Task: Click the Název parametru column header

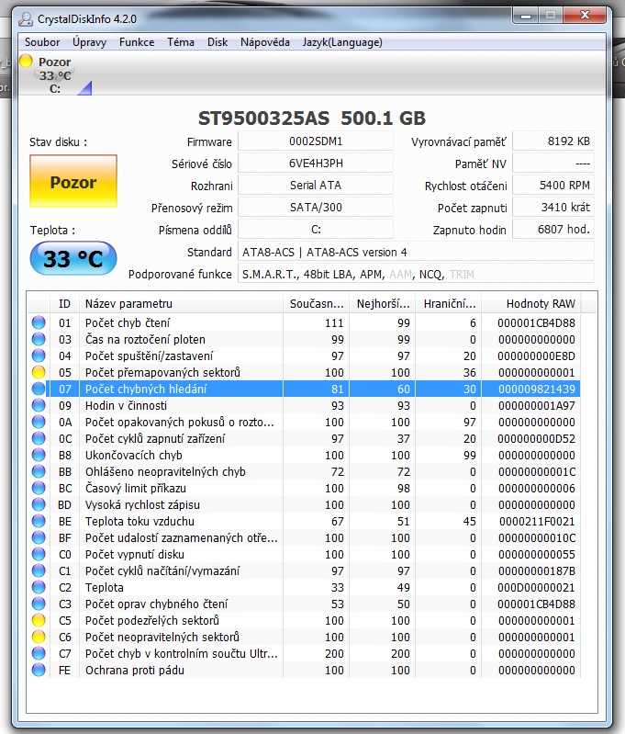Action: click(x=181, y=304)
